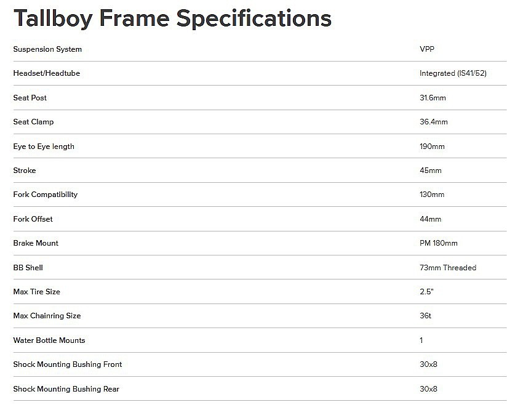507x410 pixels.
Task: Click the Tallboy Frame Specifications heading
Action: 172,18
